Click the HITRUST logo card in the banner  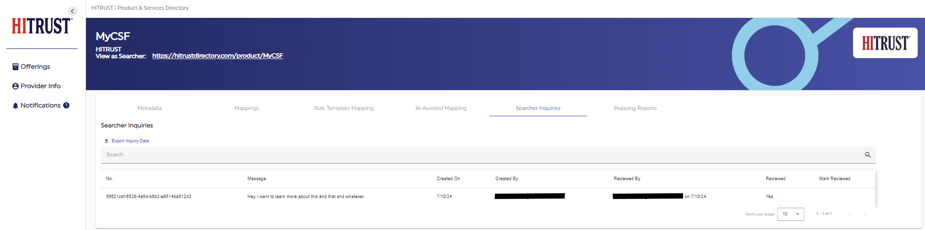[885, 43]
